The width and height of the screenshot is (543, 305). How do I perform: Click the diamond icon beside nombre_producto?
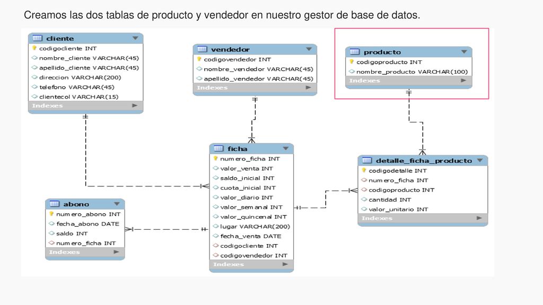[352, 71]
